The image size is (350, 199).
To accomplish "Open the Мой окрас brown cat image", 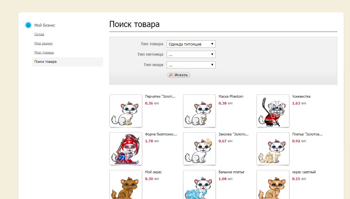I will [126, 185].
